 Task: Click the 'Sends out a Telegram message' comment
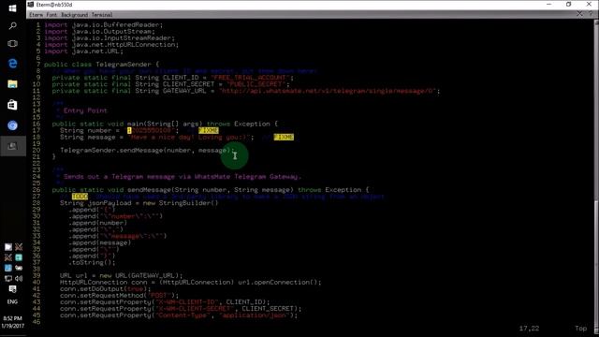point(183,177)
